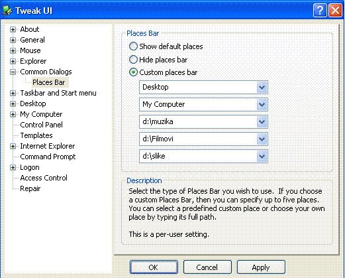
Task: Select Custom places bar option
Action: click(x=133, y=72)
